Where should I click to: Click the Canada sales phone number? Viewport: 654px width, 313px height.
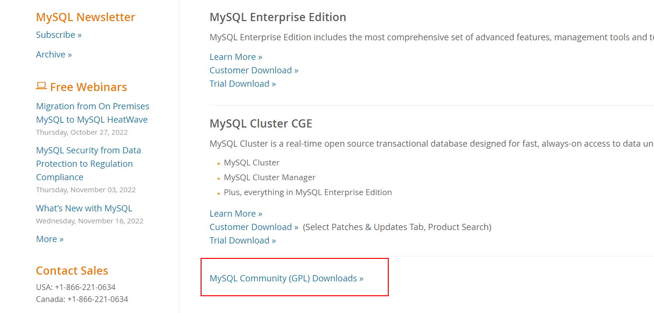(x=81, y=299)
